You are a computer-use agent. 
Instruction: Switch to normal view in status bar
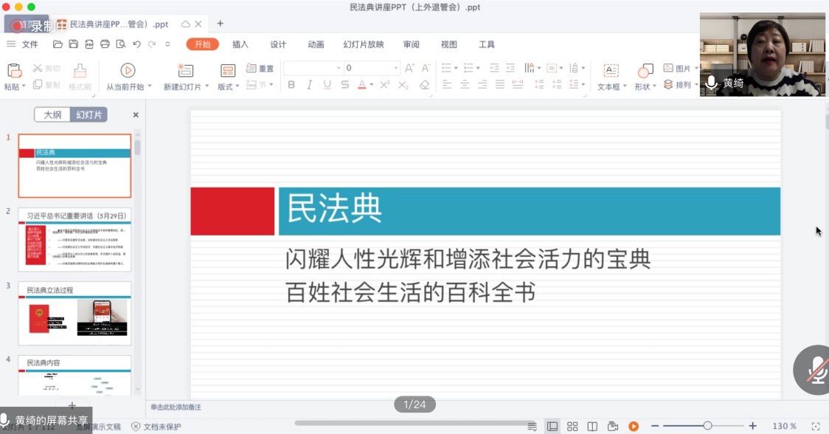click(552, 426)
